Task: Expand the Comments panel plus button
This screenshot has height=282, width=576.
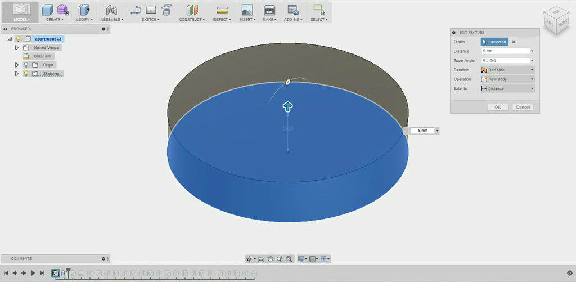Action: click(103, 259)
